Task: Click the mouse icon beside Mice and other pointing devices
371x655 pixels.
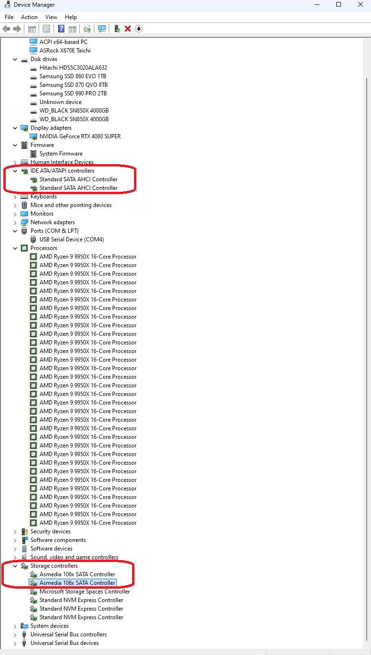Action: point(24,205)
